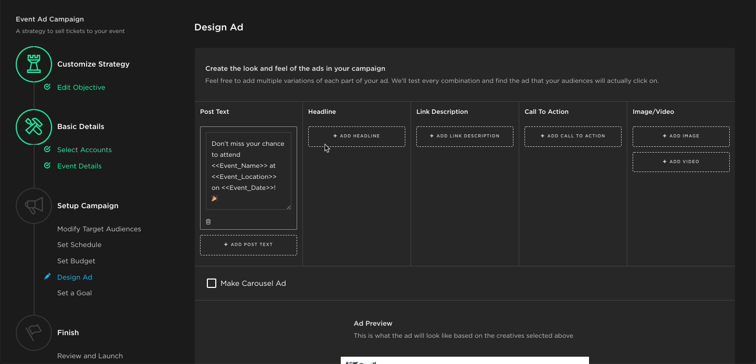Add a link description
This screenshot has height=364, width=756.
pos(465,136)
